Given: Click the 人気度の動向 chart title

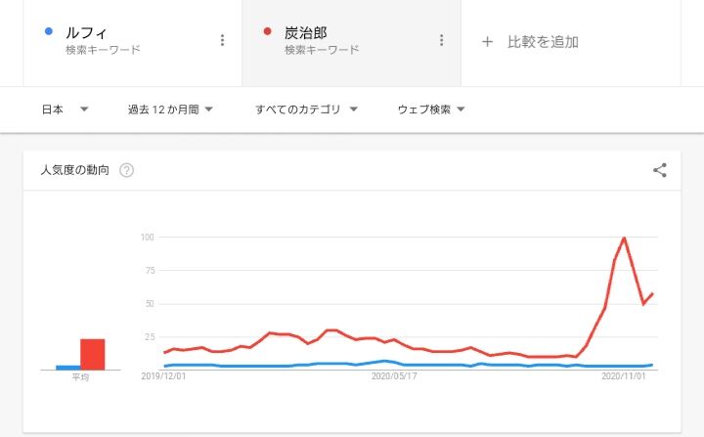Looking at the screenshot, I should (x=75, y=170).
